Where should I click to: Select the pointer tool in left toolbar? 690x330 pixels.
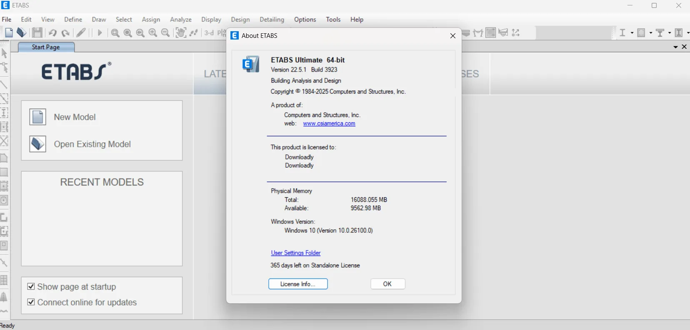pos(4,53)
